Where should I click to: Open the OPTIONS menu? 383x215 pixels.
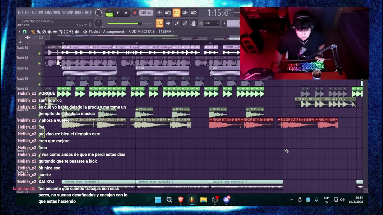point(67,13)
